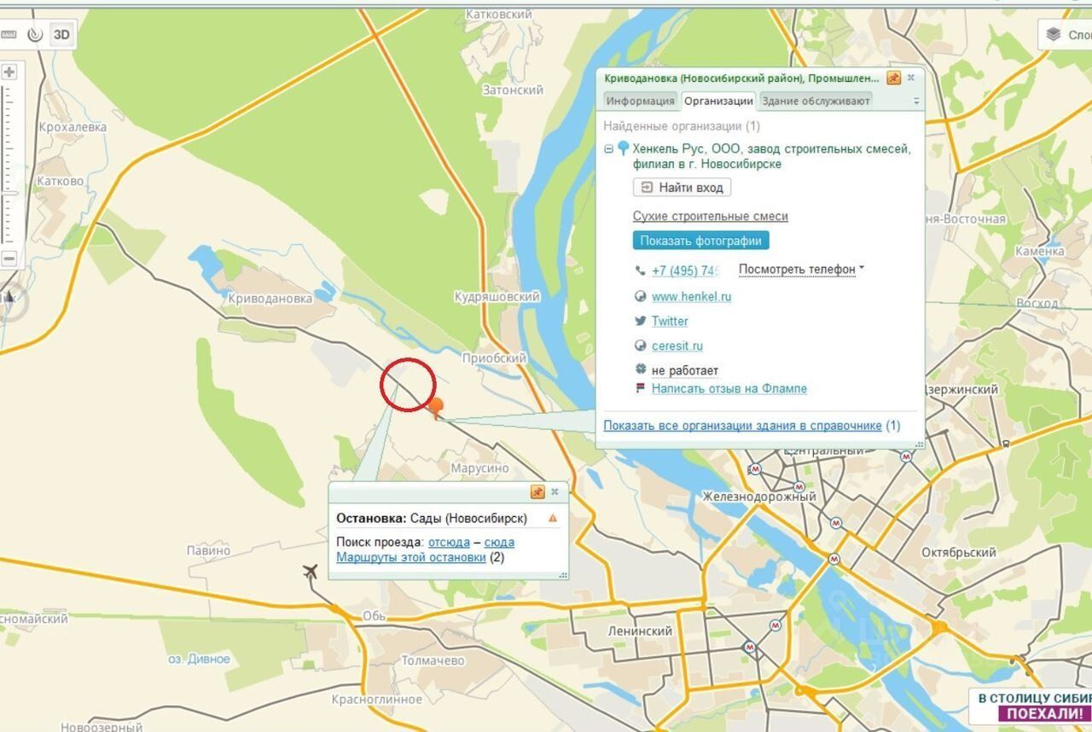Image resolution: width=1092 pixels, height=732 pixels.
Task: Click the airport airplane icon
Action: tap(311, 572)
